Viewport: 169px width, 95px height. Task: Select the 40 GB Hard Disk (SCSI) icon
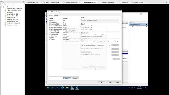point(50,24)
